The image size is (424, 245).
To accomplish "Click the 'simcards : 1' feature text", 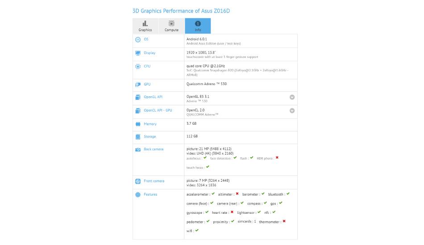I will (247, 221).
